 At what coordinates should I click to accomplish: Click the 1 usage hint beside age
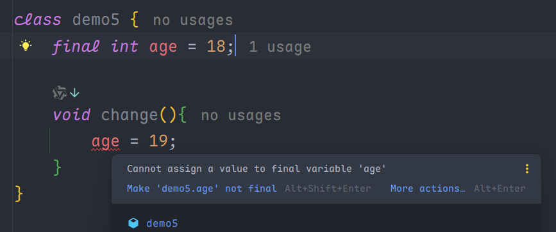click(x=280, y=47)
